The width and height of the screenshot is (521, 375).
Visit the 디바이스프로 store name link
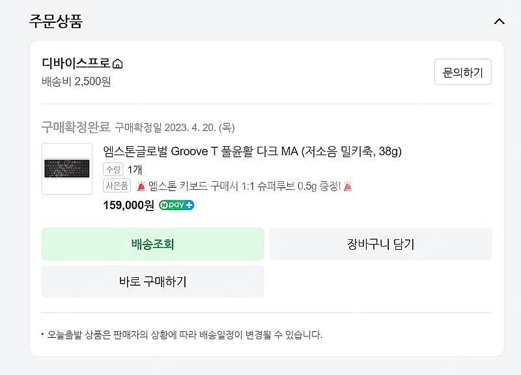[x=76, y=63]
